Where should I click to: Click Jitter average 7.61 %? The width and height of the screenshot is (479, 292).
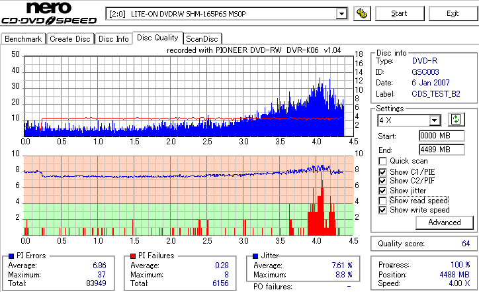pyautogui.click(x=342, y=266)
